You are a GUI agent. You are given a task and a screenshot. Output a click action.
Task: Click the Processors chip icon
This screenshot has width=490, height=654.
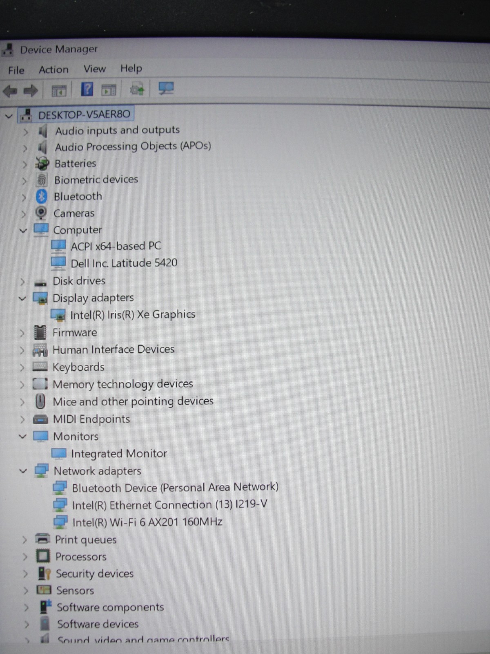[x=43, y=556]
